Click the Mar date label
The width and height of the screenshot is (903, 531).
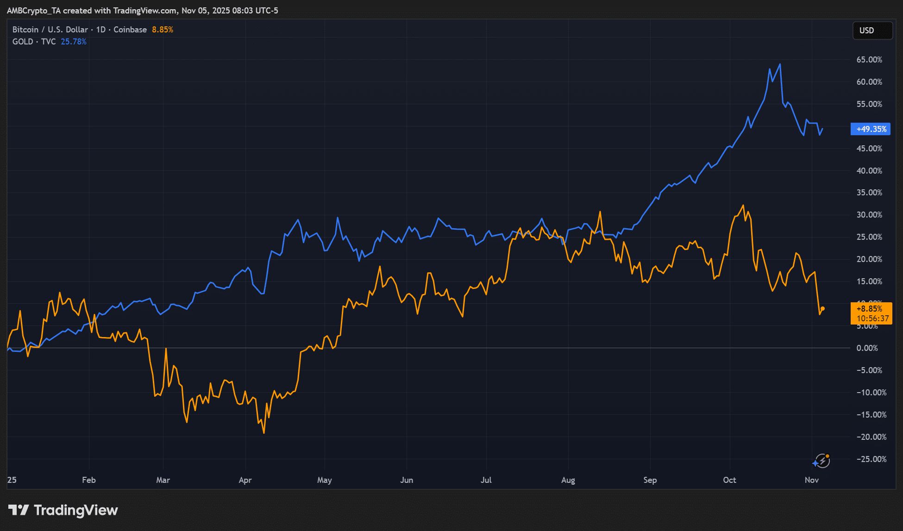[x=163, y=480]
